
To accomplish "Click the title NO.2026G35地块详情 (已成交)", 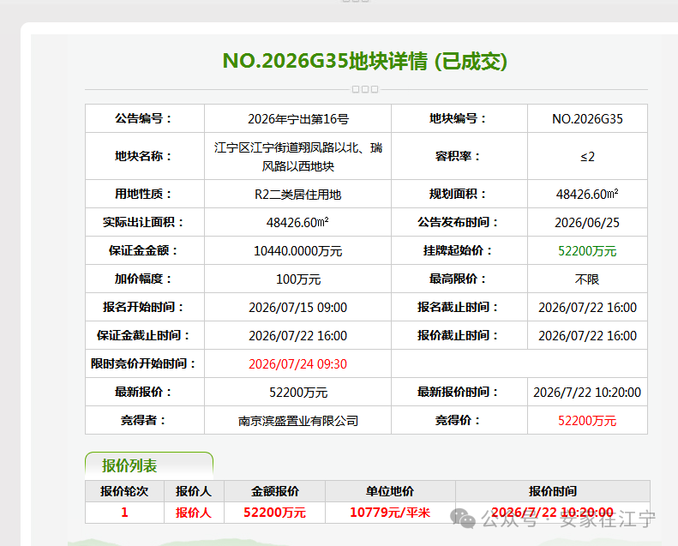I will click(x=365, y=61).
